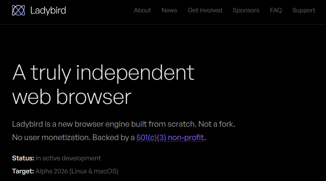Viewport: 326px width, 181px height.
Task: Click the bold "Target:" label
Action: (23, 171)
